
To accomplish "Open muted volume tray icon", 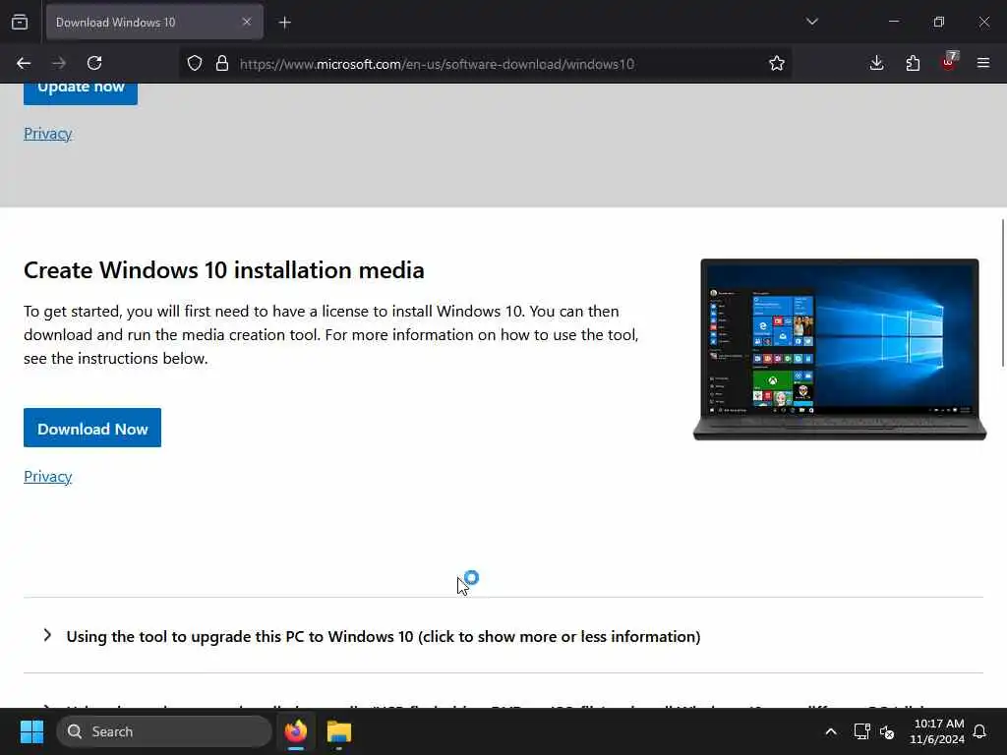I will [888, 731].
